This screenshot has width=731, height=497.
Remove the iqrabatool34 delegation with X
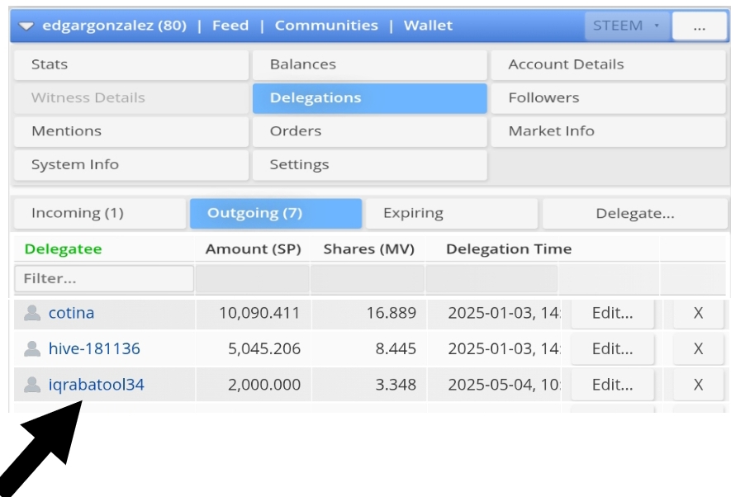coord(698,385)
